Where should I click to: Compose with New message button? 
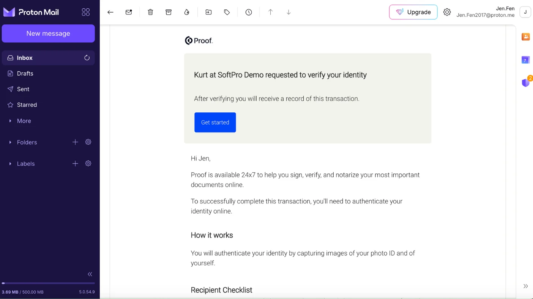point(48,33)
